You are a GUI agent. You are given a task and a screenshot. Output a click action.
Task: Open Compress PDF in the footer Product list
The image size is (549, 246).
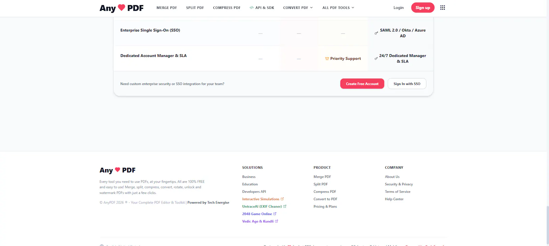[325, 192]
